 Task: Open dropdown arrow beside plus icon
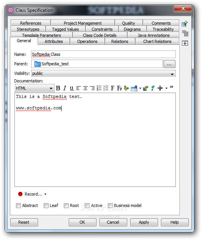tap(166, 88)
